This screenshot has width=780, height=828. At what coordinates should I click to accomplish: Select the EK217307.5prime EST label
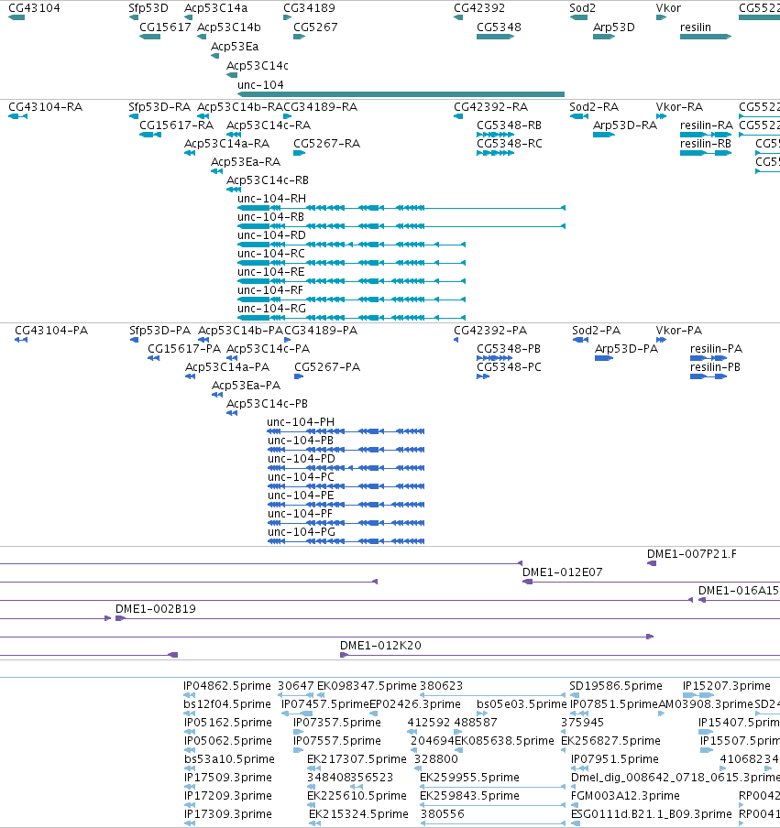[357, 758]
